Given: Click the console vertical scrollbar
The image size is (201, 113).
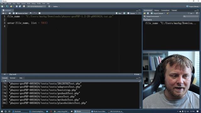Looking at the screenshot, I should pos(140,95).
